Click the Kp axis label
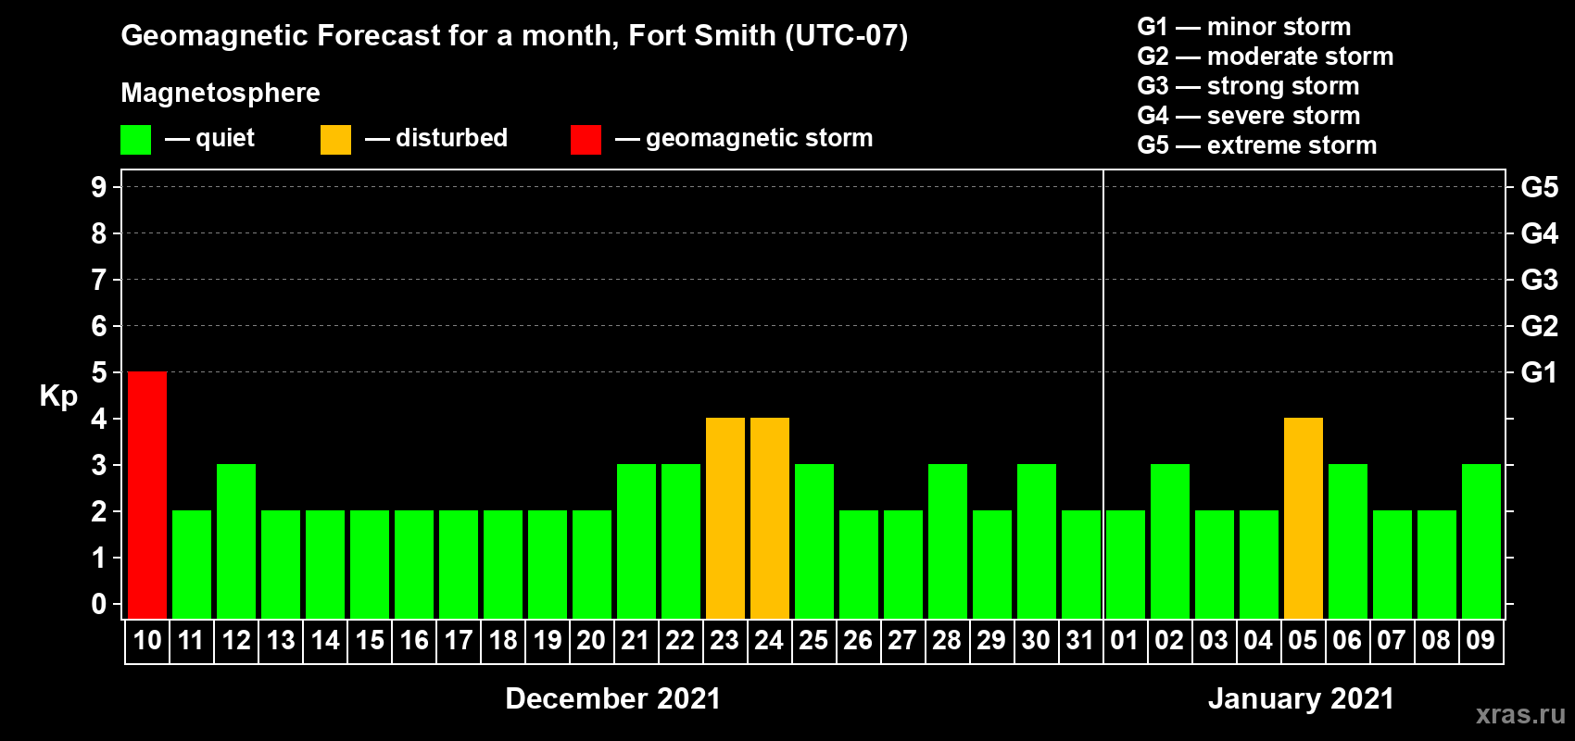Screen dimensions: 1575x741 coord(58,396)
